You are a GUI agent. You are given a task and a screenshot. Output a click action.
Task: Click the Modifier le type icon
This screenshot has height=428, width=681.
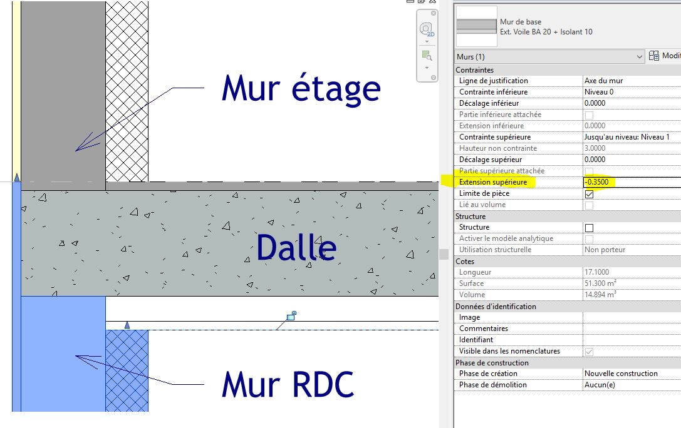point(654,56)
